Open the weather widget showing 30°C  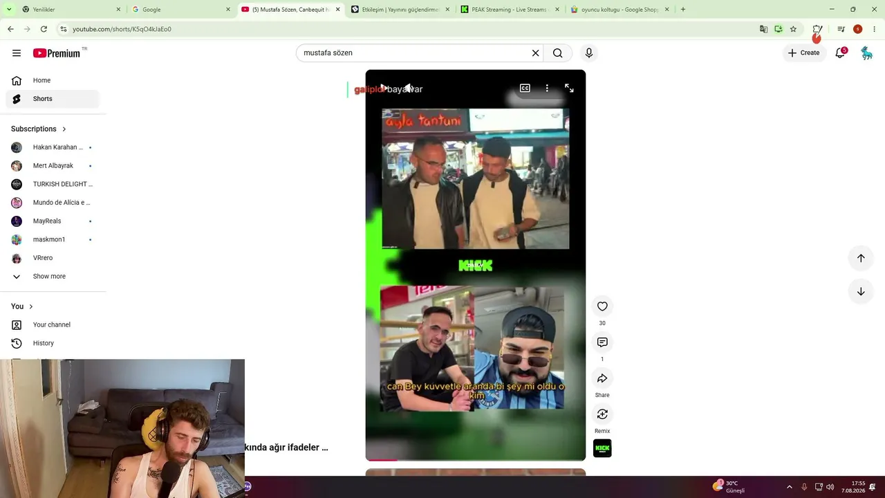tap(729, 487)
